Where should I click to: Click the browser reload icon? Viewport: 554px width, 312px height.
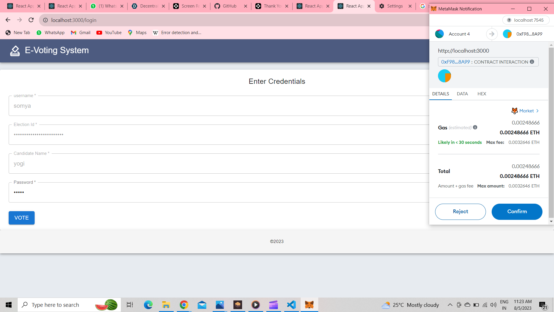pyautogui.click(x=31, y=20)
